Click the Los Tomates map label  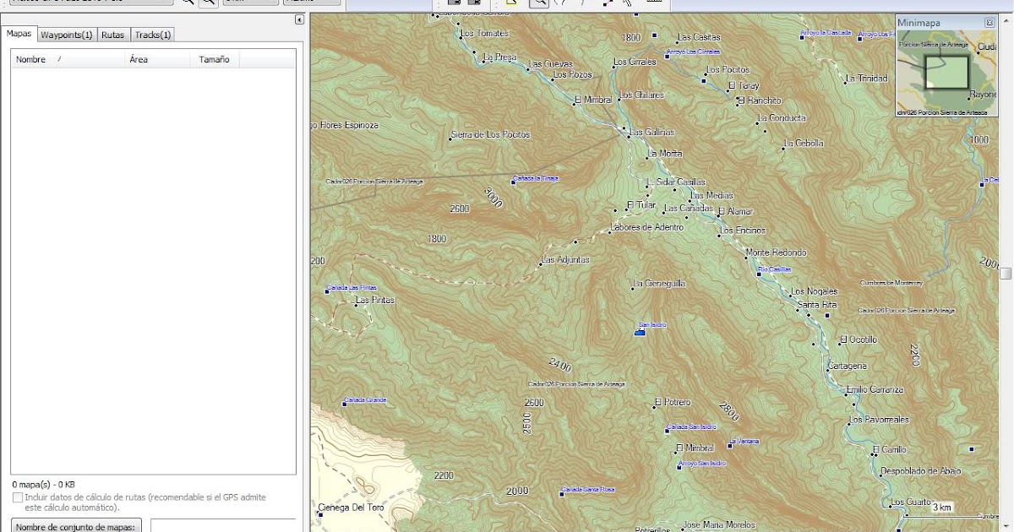pyautogui.click(x=485, y=33)
